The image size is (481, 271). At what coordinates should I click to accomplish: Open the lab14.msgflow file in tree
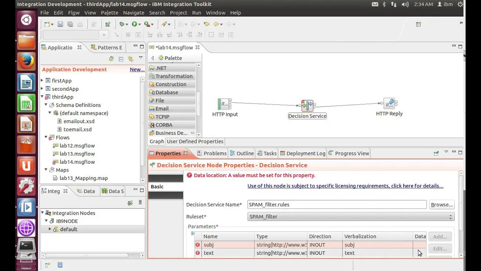pos(77,162)
